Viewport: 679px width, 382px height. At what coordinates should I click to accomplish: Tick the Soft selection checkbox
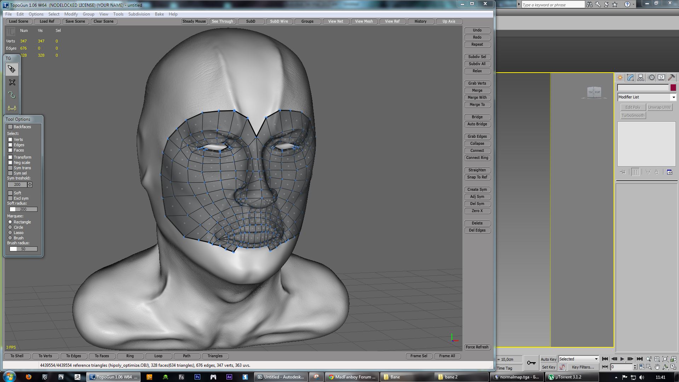tap(10, 193)
